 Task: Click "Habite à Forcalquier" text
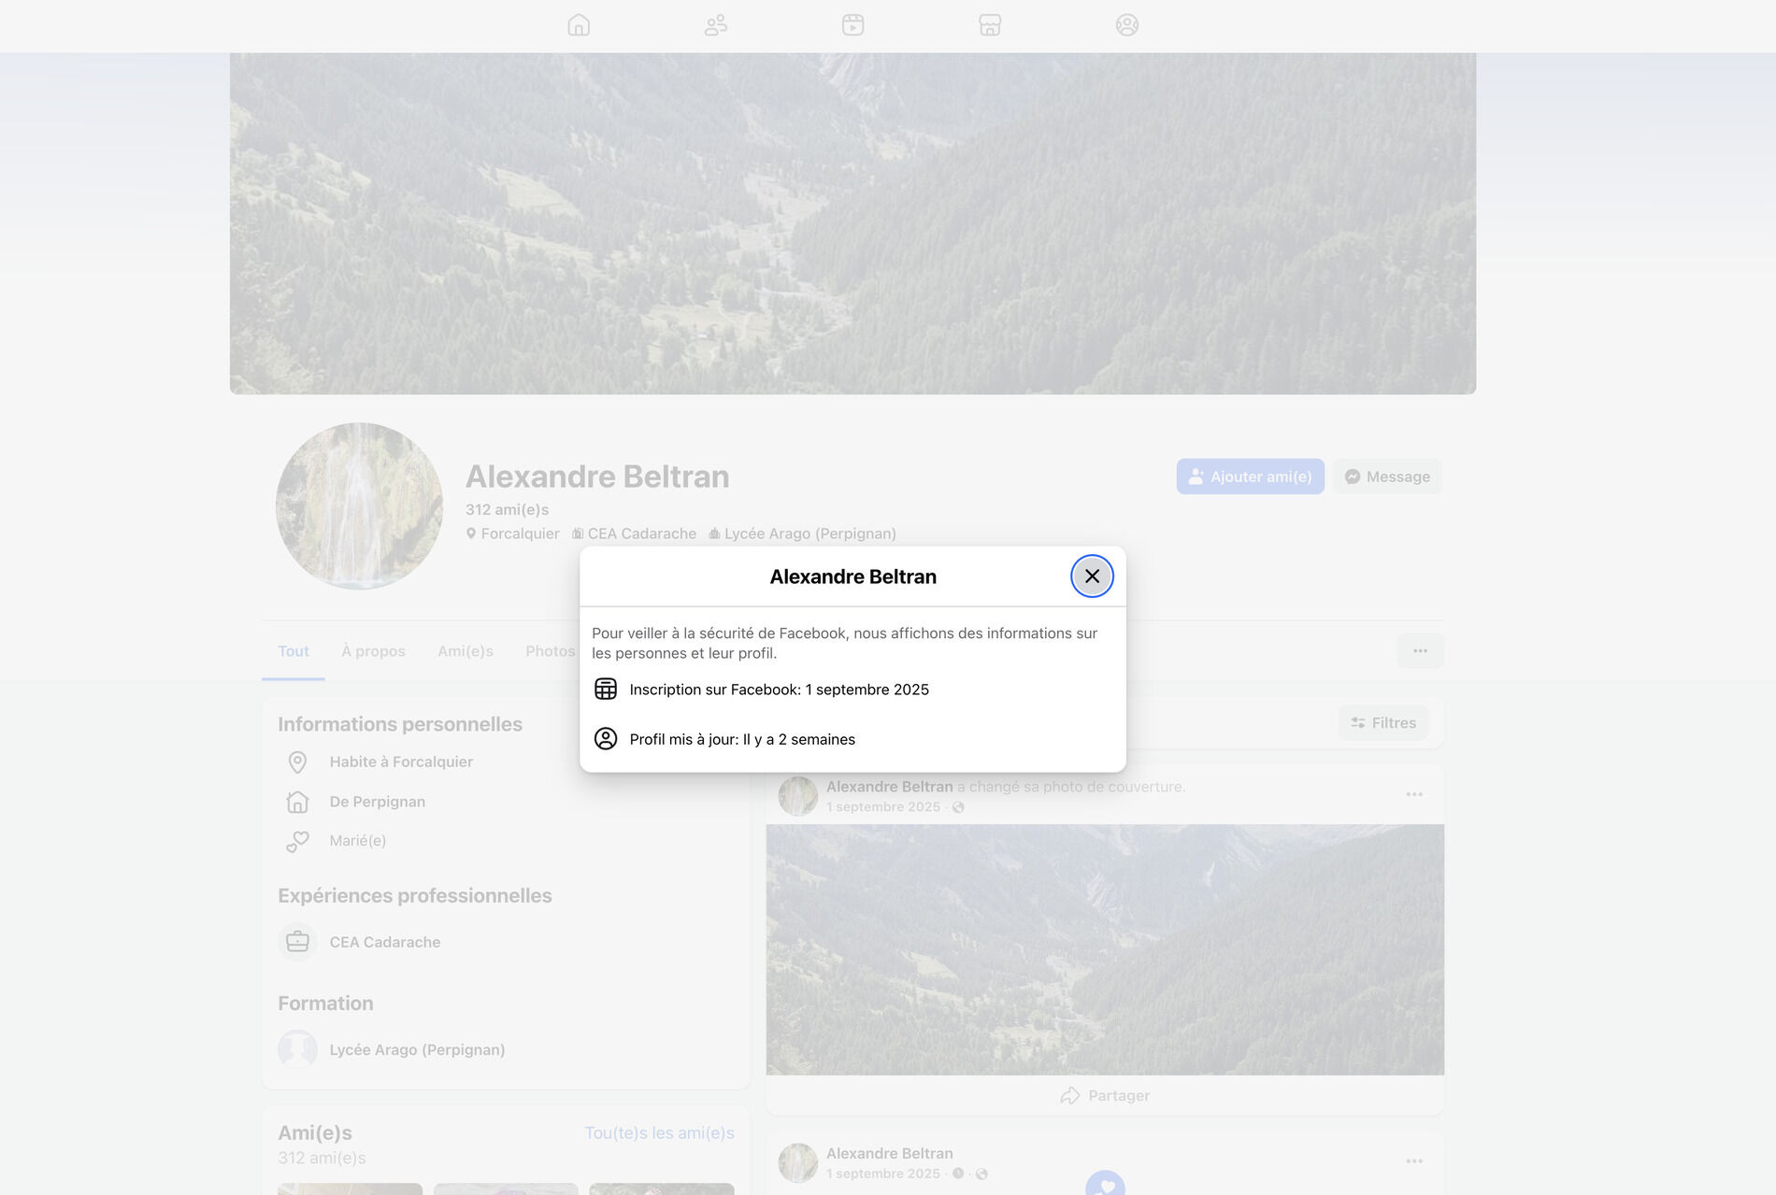pos(401,762)
